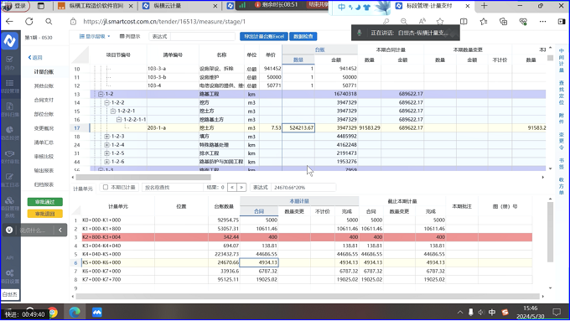Open the 资料归集 sidebar icon

(x=10, y=109)
